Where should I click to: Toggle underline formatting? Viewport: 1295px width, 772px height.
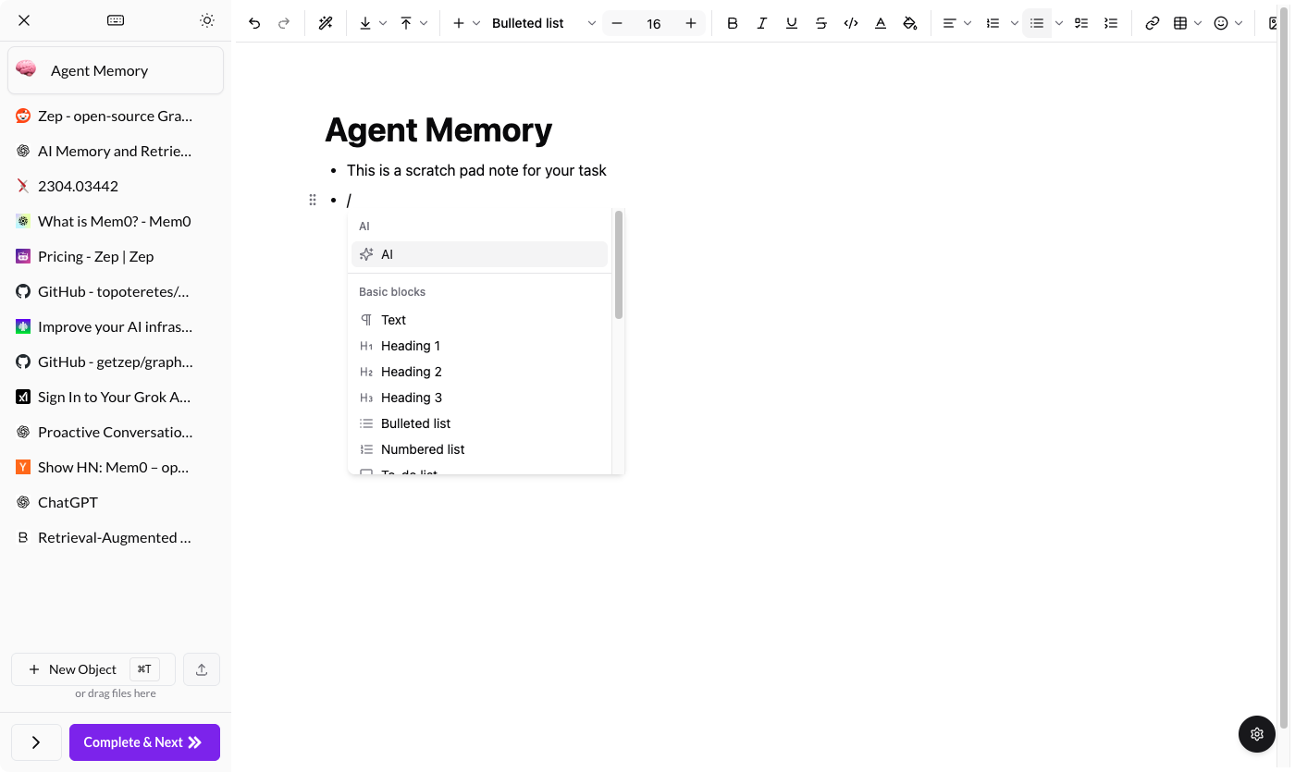pyautogui.click(x=792, y=23)
